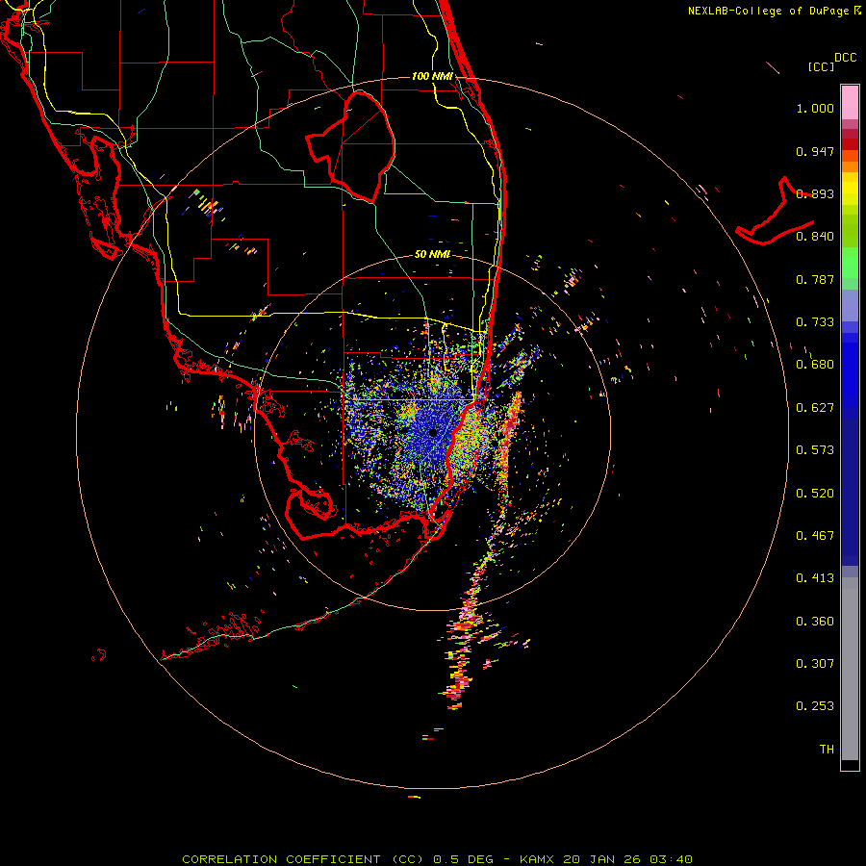Click the 20 JAN 26 date text

601,859
